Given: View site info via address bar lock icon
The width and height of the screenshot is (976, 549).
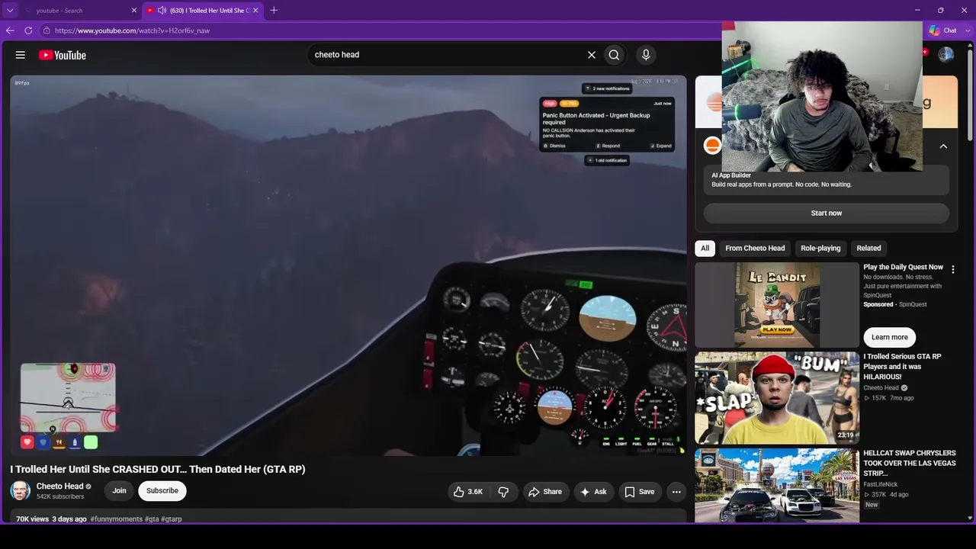Looking at the screenshot, I should click(47, 30).
